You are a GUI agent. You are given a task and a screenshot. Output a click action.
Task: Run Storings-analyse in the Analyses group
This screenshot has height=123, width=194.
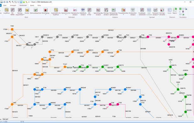[106, 12]
